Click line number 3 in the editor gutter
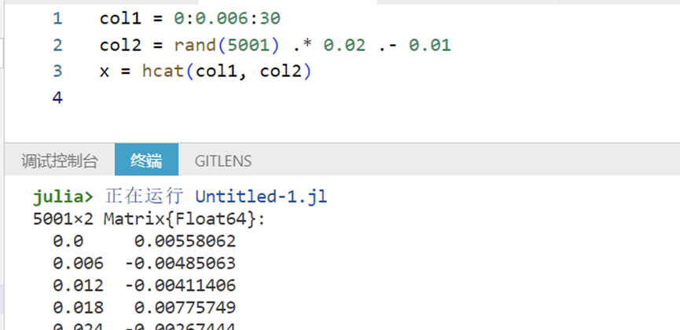Screen dimensions: 680x330 point(57,71)
